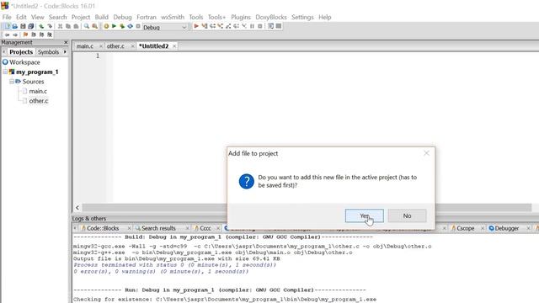Click the Replace toolbar icon
The height and width of the screenshot is (303, 539).
(x=94, y=26)
